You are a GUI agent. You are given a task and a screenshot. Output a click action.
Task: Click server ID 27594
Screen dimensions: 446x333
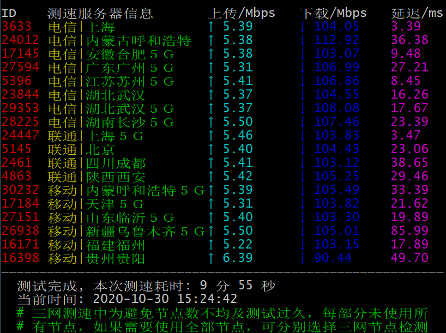[20, 67]
